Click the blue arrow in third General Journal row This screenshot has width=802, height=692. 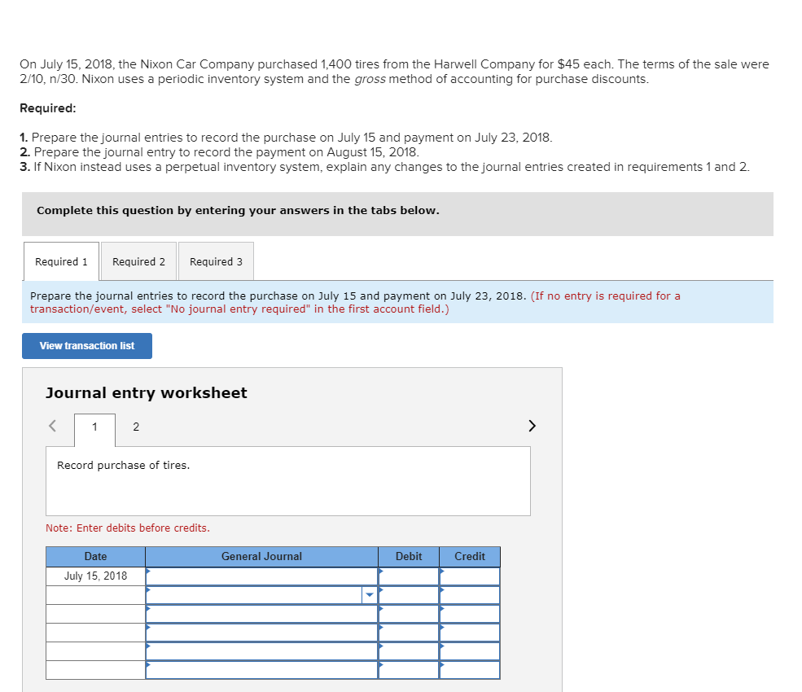147,610
